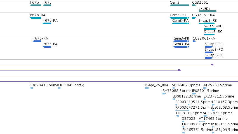The height and width of the screenshot is (134, 238).
Task: Click the topmost purple feature line
Action: point(107,65)
